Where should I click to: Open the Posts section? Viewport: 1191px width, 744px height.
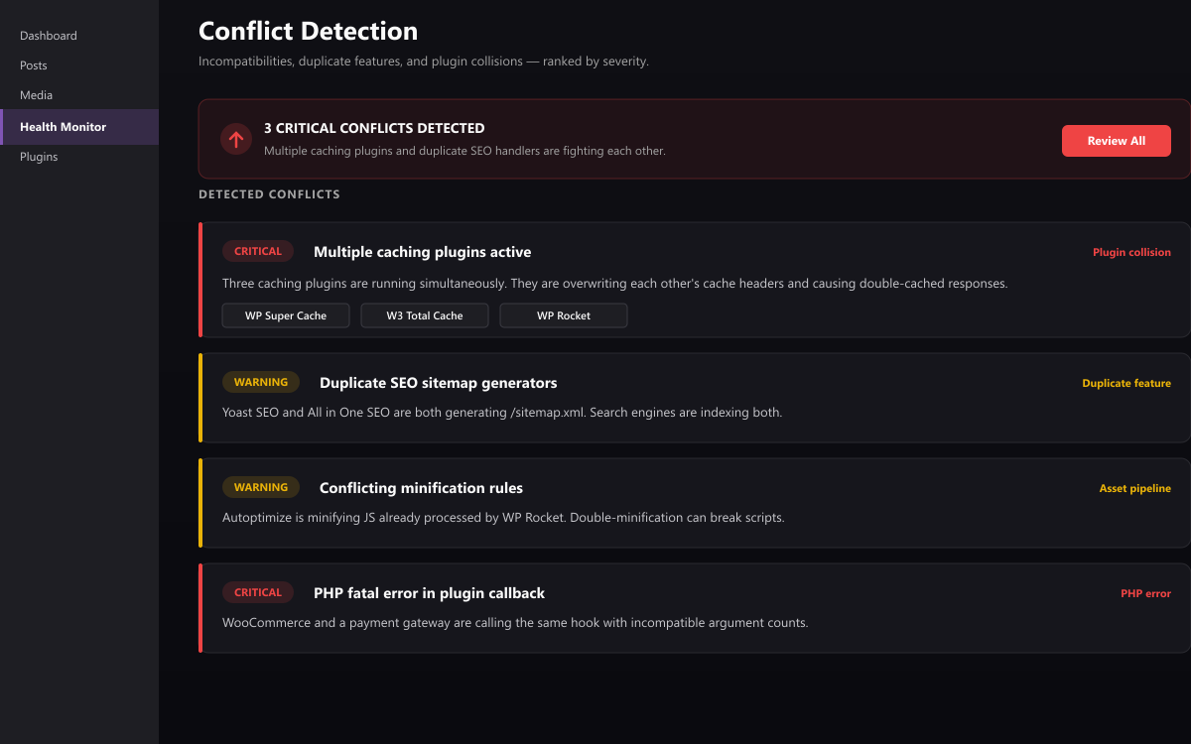tap(33, 65)
